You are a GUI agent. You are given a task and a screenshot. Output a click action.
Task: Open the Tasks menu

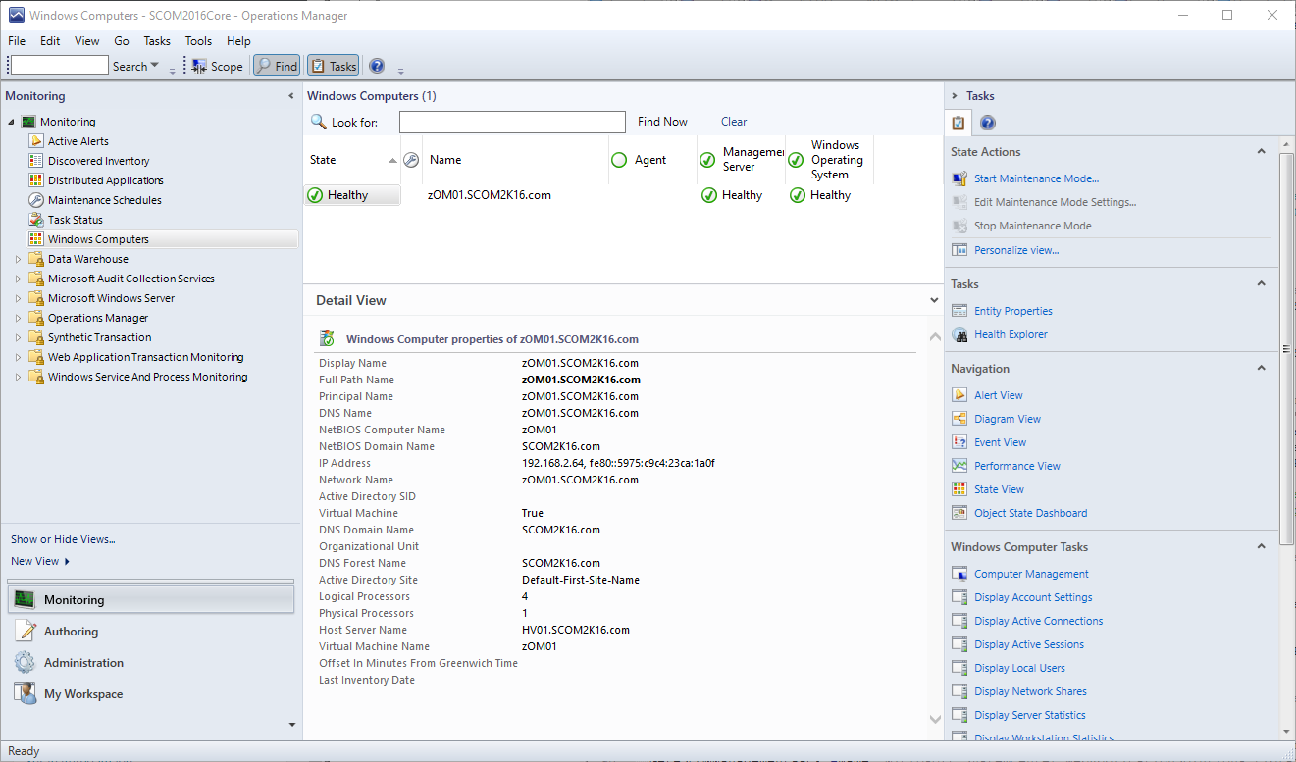pyautogui.click(x=157, y=41)
